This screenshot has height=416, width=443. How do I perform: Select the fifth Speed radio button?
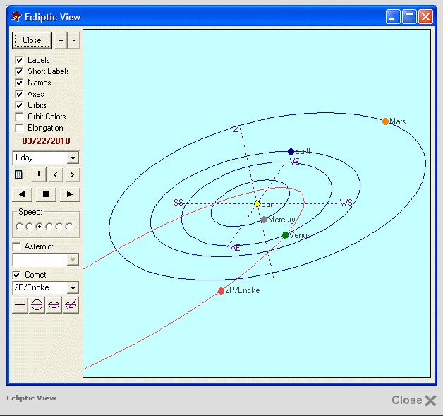(x=59, y=227)
